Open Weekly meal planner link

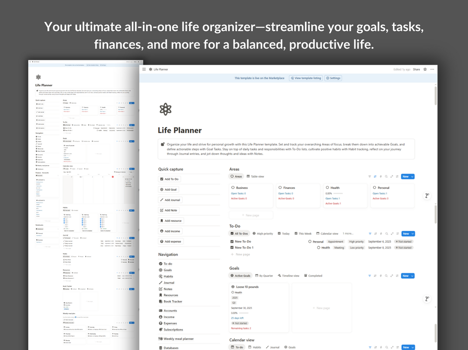coord(176,339)
